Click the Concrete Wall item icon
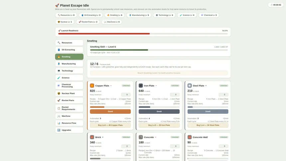286x161 pixels. coord(190,137)
